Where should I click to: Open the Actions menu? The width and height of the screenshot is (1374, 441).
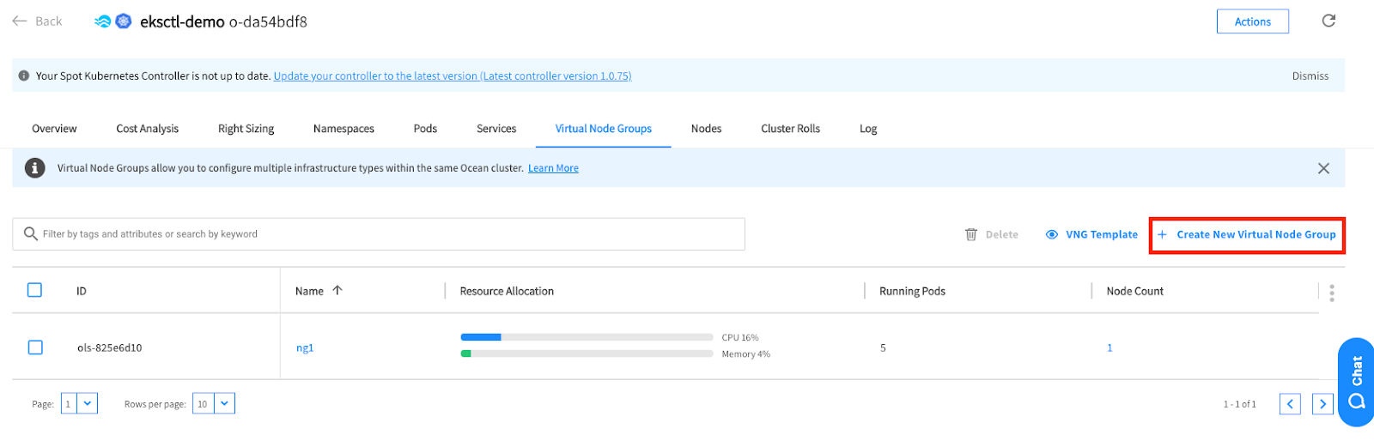pyautogui.click(x=1252, y=21)
